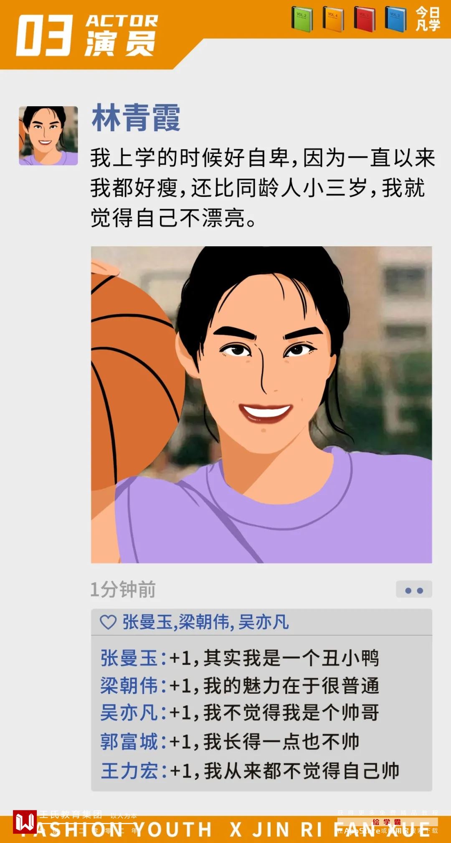Image resolution: width=451 pixels, height=843 pixels.
Task: Select commenter name 郭富城
Action: tap(129, 742)
